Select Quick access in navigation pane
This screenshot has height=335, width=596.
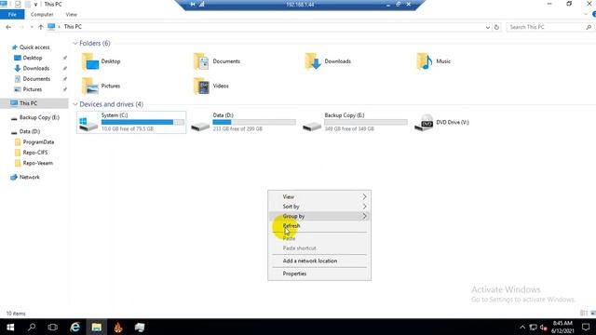[34, 47]
